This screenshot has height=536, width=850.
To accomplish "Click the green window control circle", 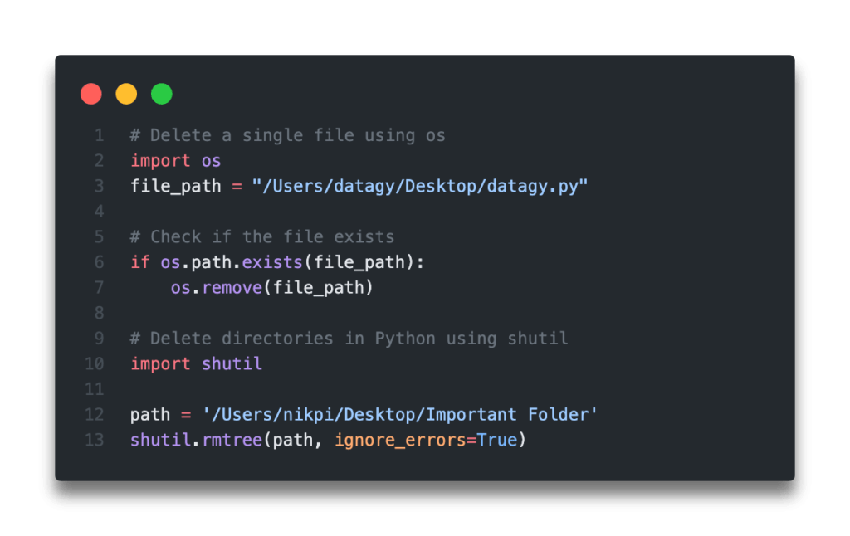I will [161, 94].
